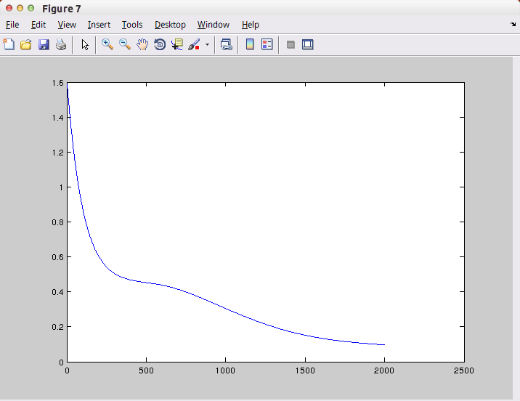Activate the Data Cursor tool
520x401 pixels.
pos(177,44)
